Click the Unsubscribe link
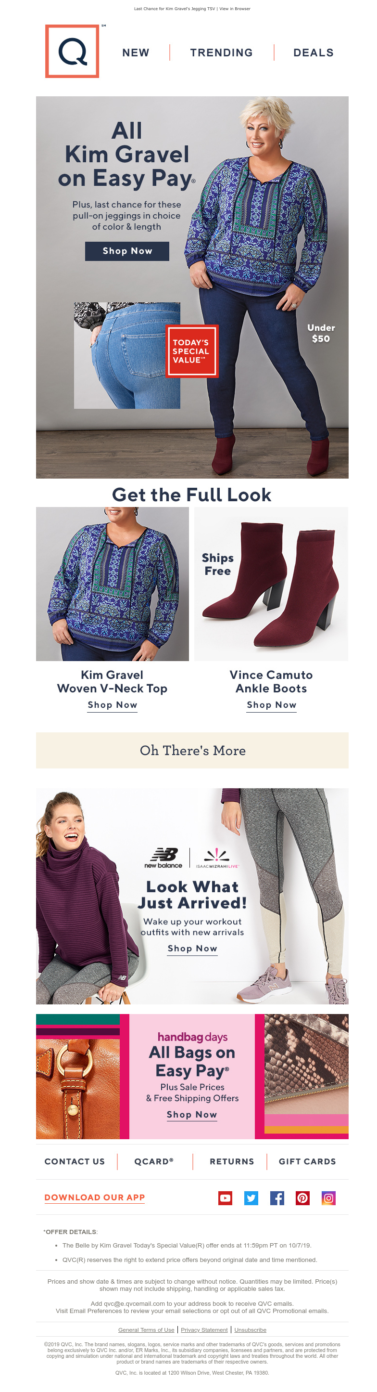The width and height of the screenshot is (377, 1392). (250, 1330)
